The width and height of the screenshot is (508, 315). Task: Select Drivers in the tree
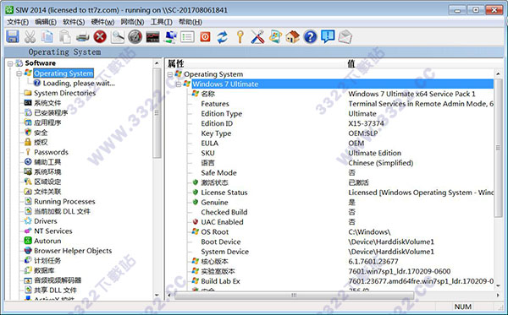[x=46, y=221]
